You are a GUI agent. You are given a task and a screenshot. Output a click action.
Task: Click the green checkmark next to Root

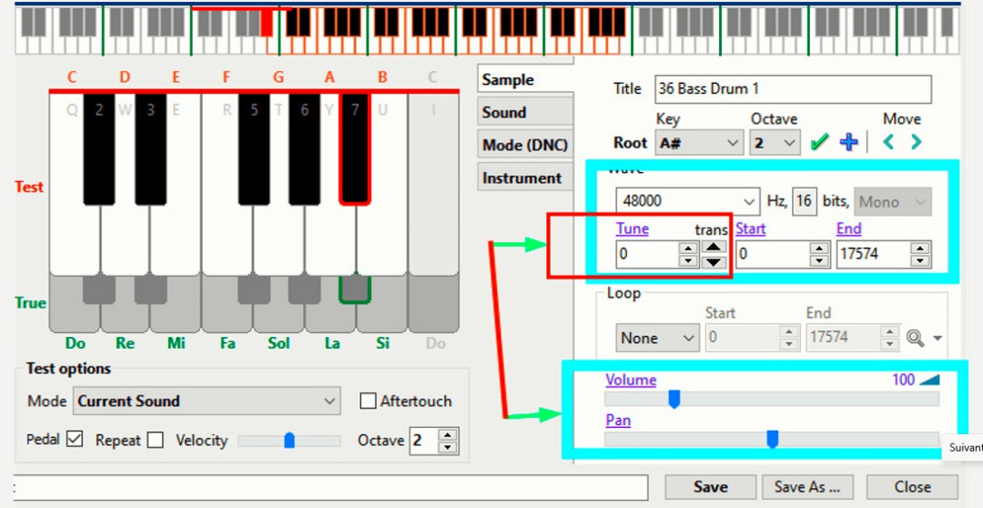tap(819, 143)
